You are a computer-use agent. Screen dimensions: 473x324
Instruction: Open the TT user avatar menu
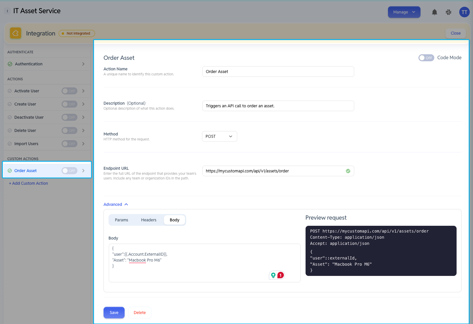464,12
